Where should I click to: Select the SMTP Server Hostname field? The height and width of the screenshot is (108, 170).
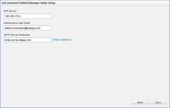click(27, 40)
